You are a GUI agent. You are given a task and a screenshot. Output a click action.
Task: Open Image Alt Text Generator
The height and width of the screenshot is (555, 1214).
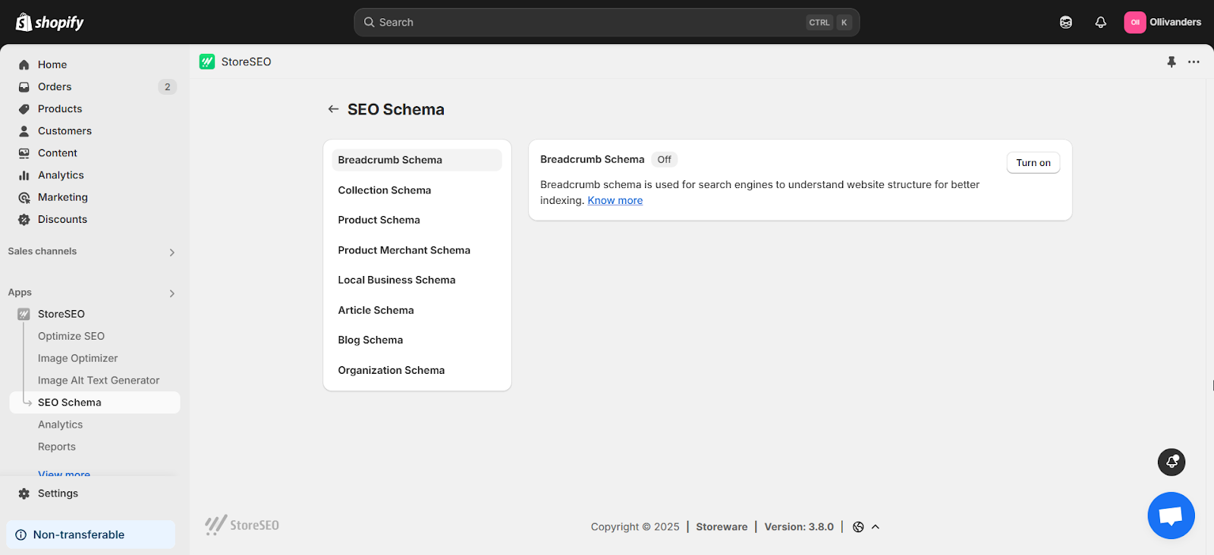point(99,380)
